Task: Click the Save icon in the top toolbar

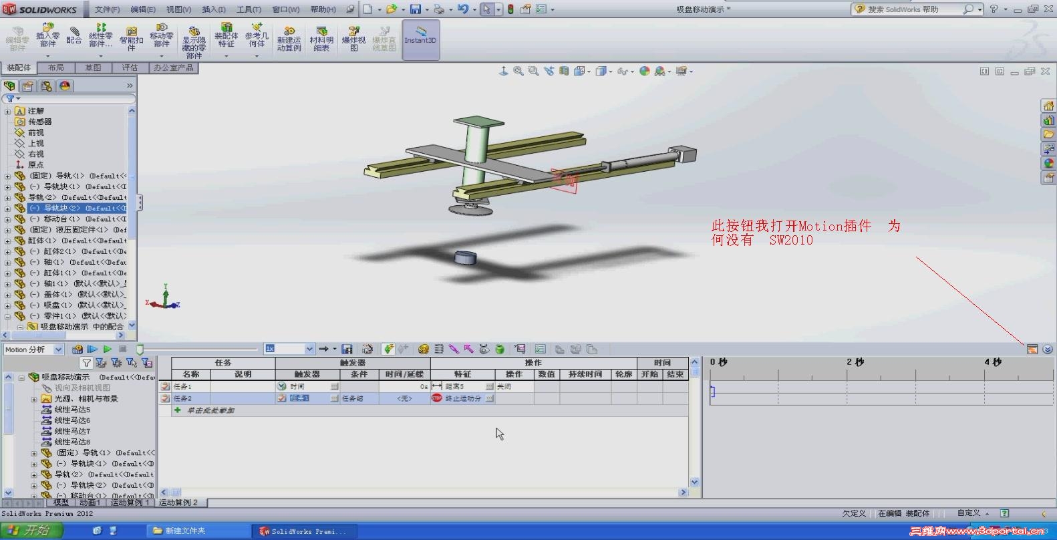Action: click(x=415, y=9)
